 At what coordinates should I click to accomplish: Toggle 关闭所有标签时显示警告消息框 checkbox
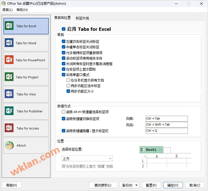pyautogui.click(x=63, y=64)
